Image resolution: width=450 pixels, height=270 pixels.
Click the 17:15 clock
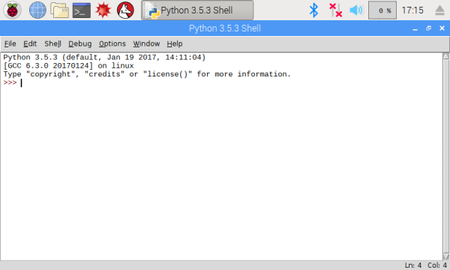point(412,10)
